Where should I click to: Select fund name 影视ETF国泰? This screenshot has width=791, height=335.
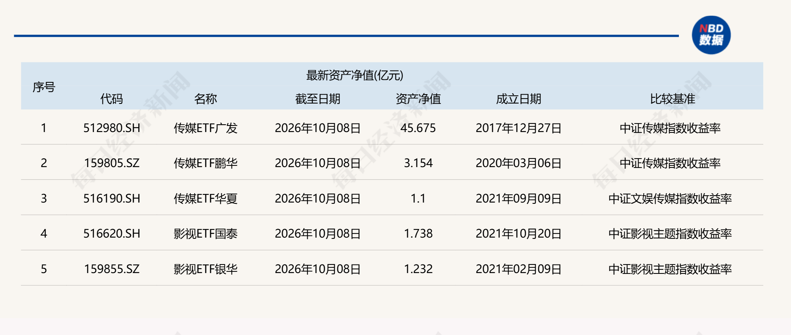click(x=205, y=234)
